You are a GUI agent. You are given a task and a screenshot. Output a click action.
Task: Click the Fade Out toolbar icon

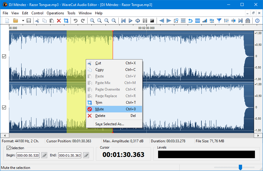[169, 21]
